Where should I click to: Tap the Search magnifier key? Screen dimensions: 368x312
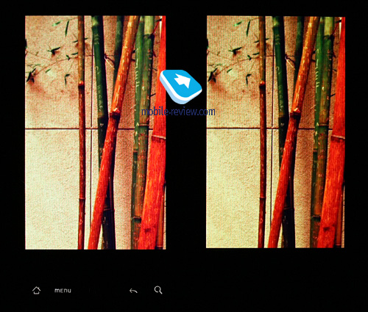click(158, 290)
